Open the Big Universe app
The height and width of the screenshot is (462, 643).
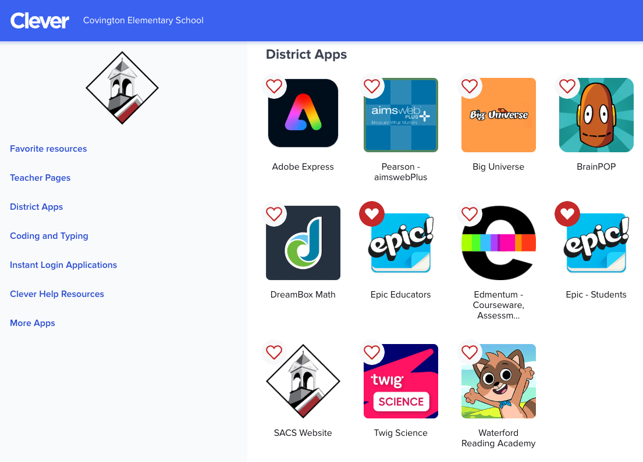pos(498,114)
